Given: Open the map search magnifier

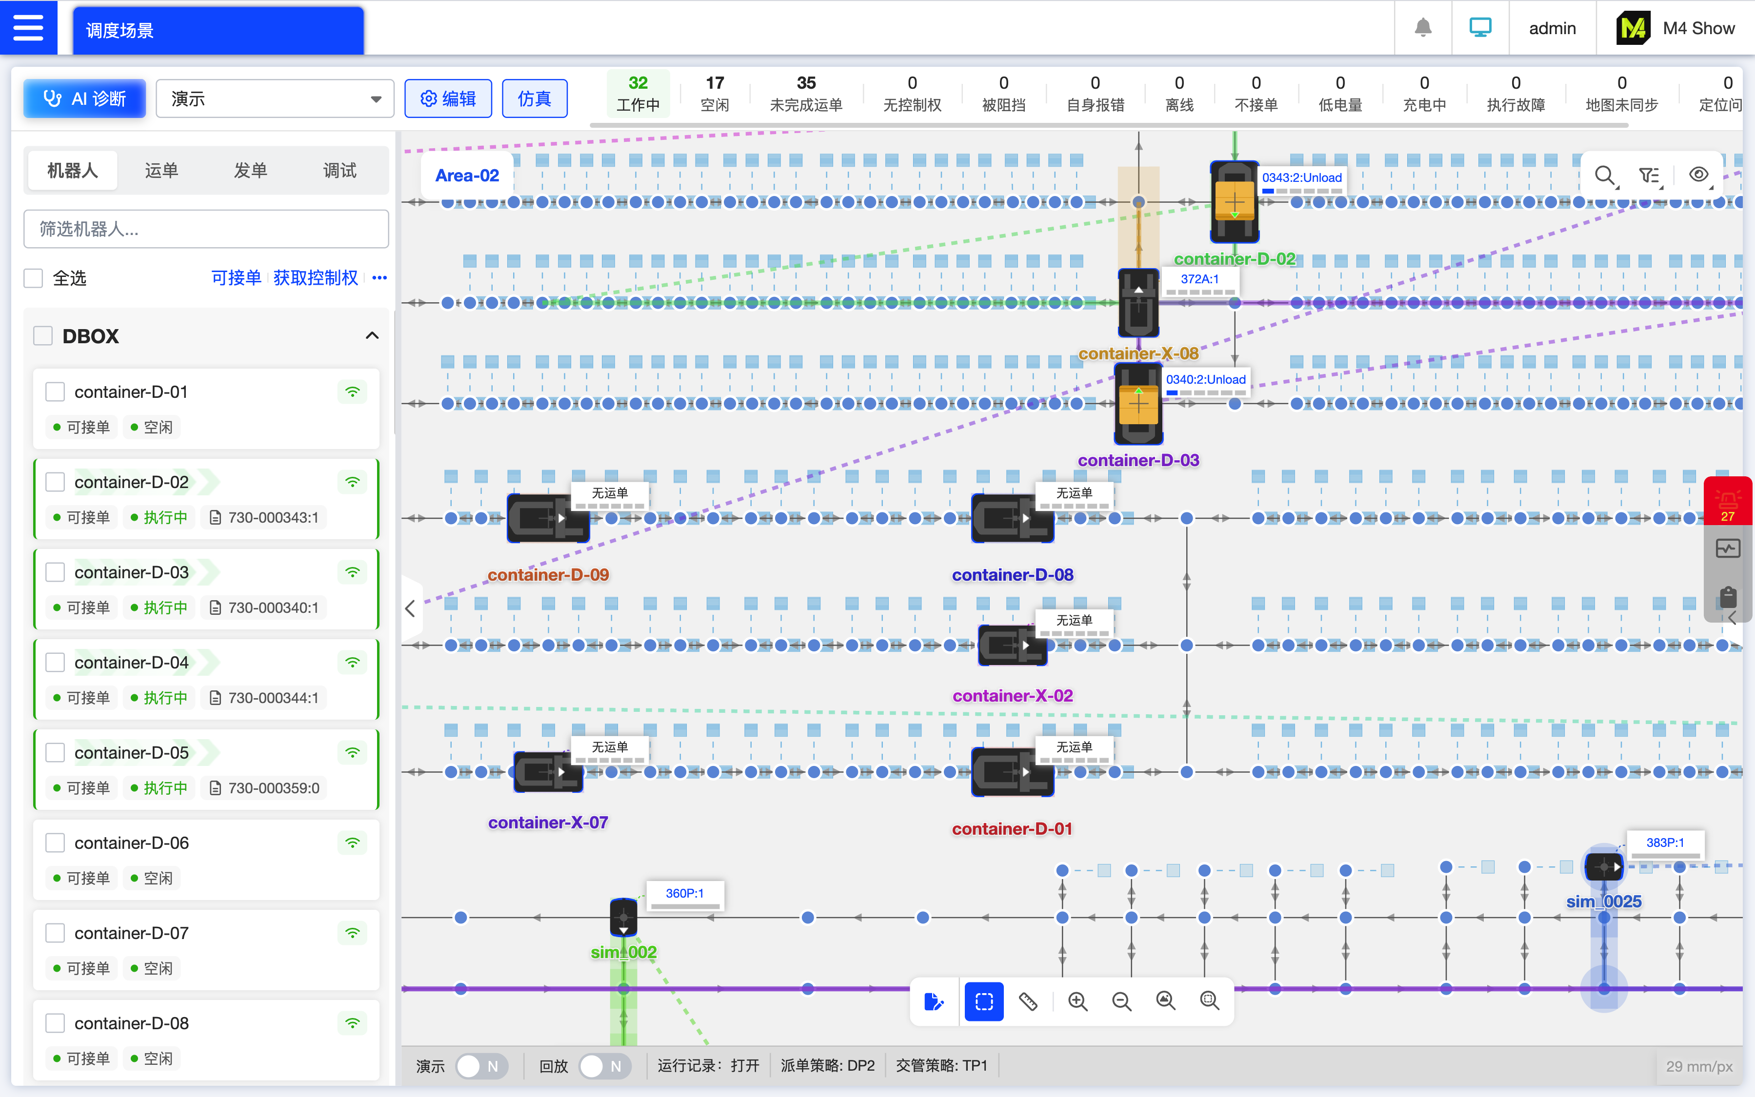Looking at the screenshot, I should [1605, 175].
